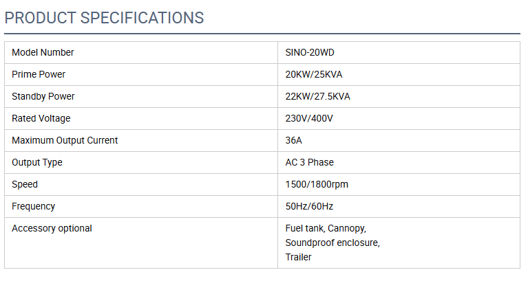Viewport: 528px width, 281px height.
Task: Click the 36A current value
Action: [294, 140]
